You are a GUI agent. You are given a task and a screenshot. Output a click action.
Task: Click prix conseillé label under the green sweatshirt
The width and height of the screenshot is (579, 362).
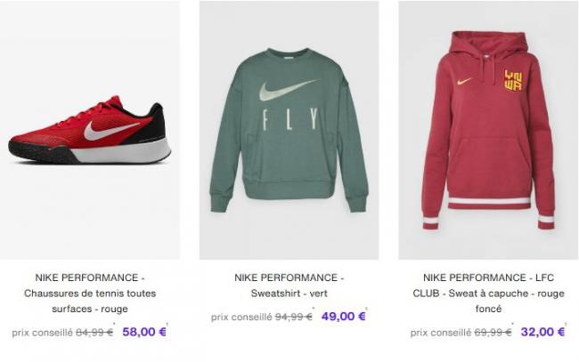(241, 317)
